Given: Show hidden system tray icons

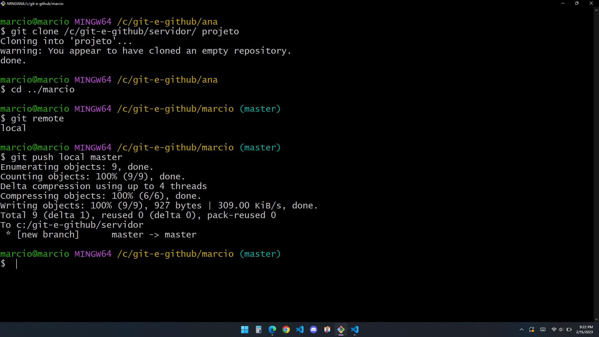Looking at the screenshot, I should (x=522, y=330).
